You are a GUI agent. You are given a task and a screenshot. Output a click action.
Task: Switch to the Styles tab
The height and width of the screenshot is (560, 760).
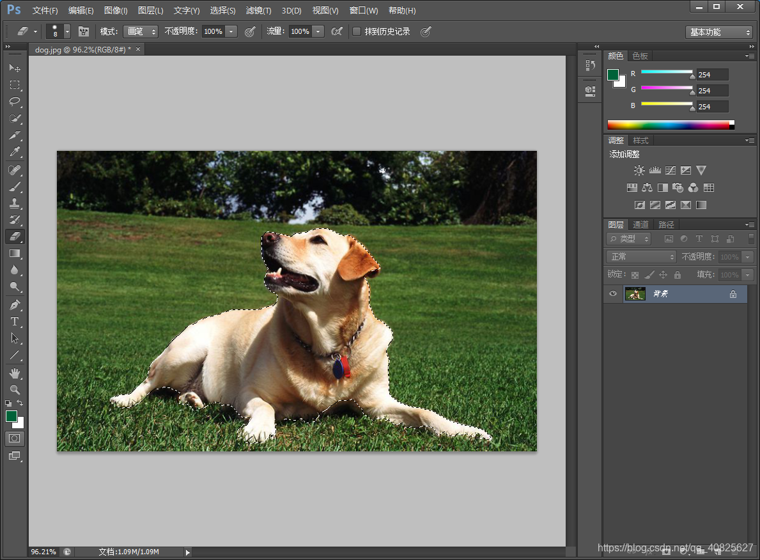pyautogui.click(x=640, y=140)
